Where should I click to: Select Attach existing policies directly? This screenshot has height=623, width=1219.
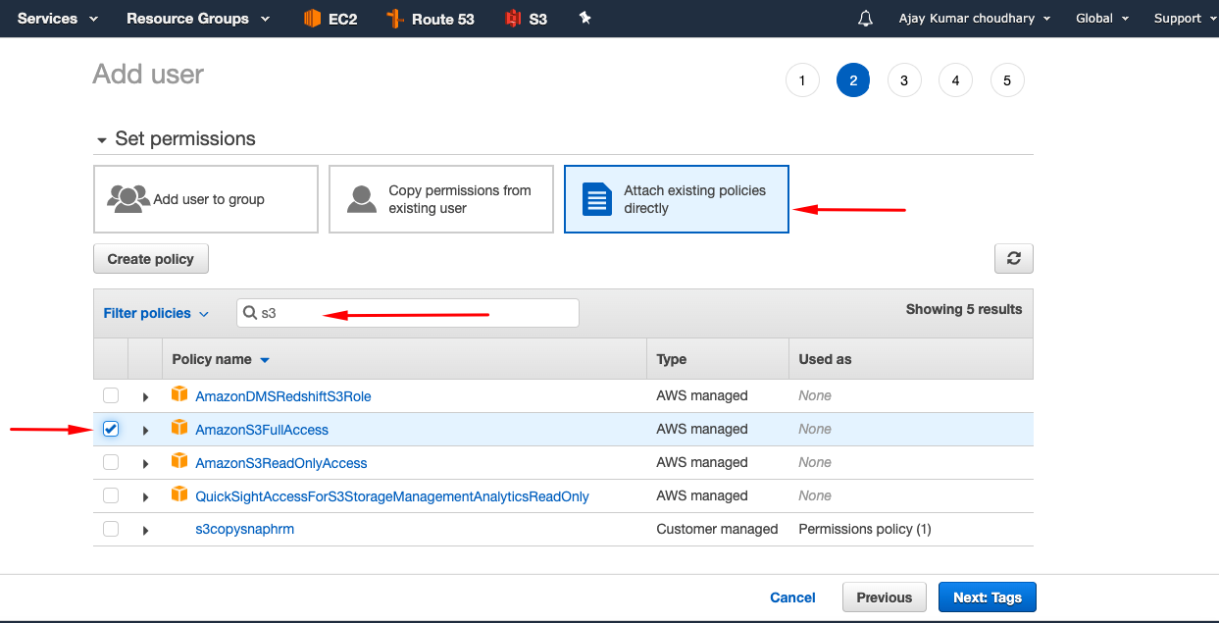[677, 199]
